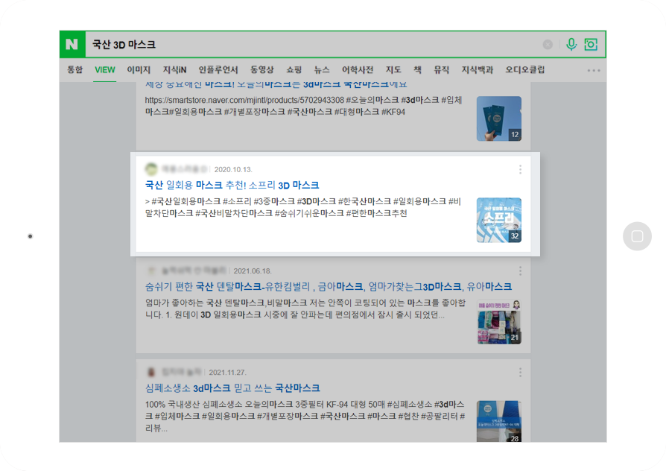Image resolution: width=666 pixels, height=471 pixels.
Task: Click profile avatar of 2021.06.18 post
Action: point(151,271)
